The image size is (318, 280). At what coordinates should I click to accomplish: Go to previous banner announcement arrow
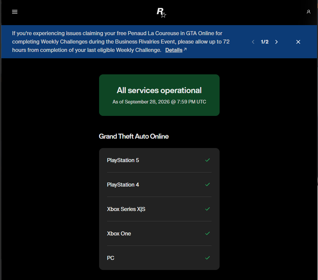[x=253, y=42]
